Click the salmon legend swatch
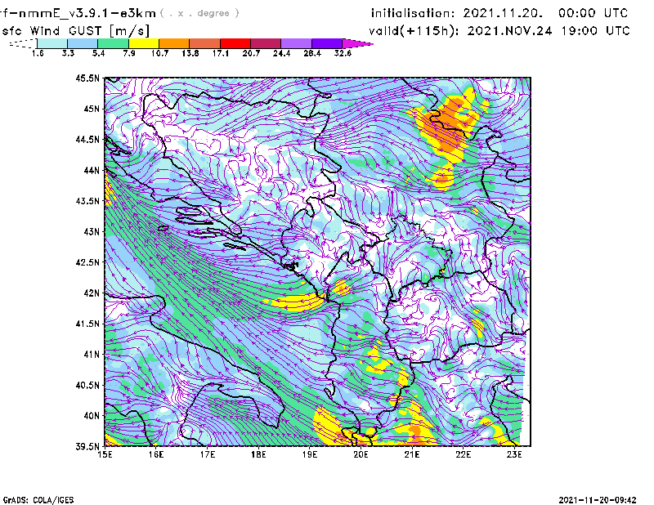 205,43
